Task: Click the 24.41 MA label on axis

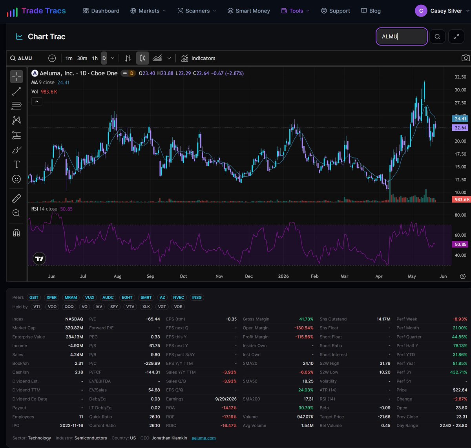Action: click(461, 119)
